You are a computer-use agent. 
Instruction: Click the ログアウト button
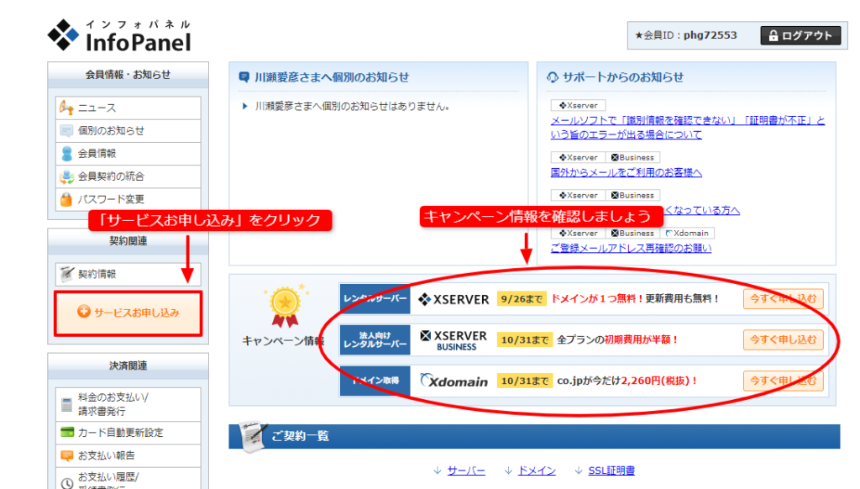tap(800, 35)
